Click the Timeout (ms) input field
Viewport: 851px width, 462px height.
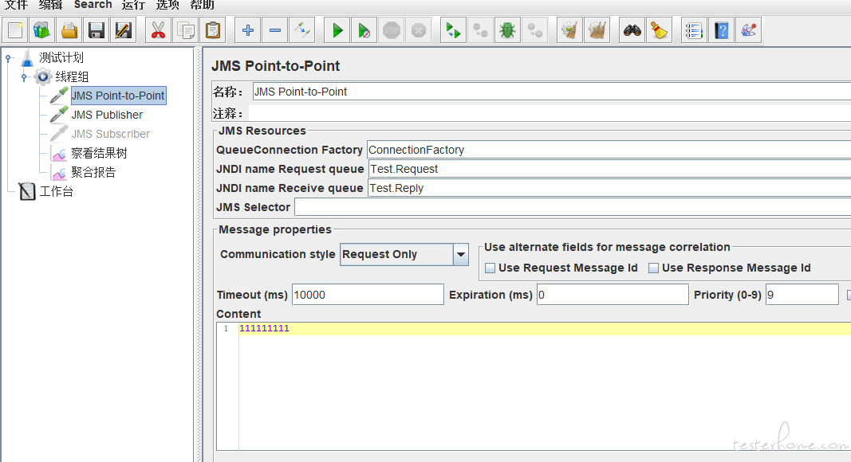[367, 295]
